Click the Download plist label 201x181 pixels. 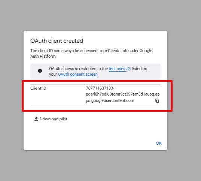54,119
